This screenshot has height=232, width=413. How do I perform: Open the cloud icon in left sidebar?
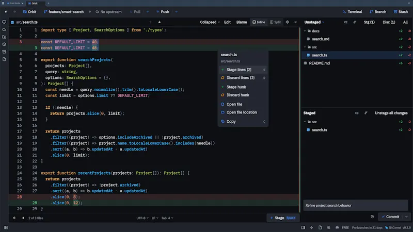4,30
